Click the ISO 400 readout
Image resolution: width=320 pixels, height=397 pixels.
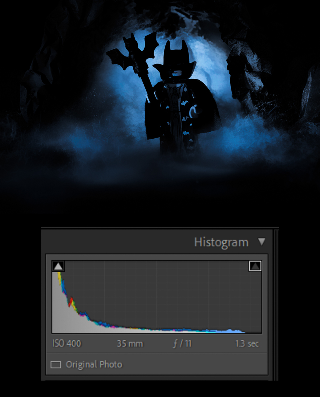pyautogui.click(x=67, y=343)
